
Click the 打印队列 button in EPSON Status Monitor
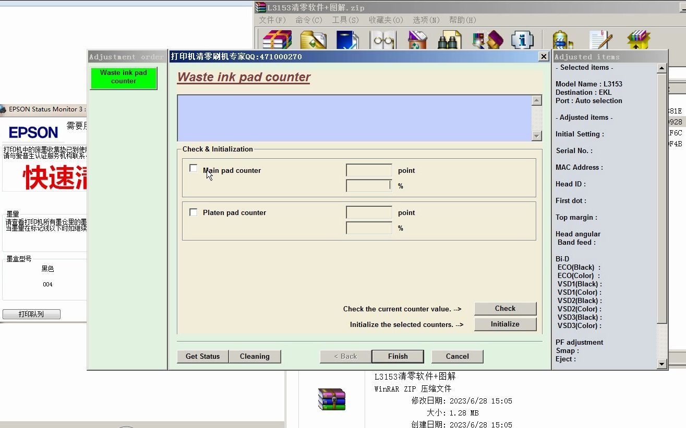[31, 314]
